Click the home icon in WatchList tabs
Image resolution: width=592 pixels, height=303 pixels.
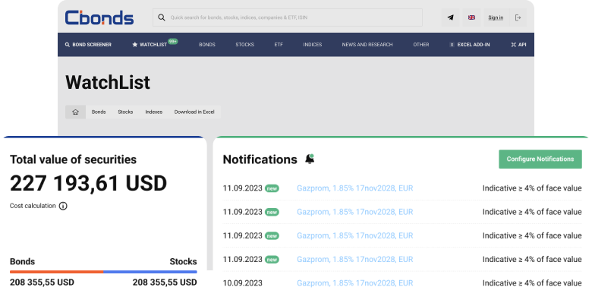[x=75, y=112]
